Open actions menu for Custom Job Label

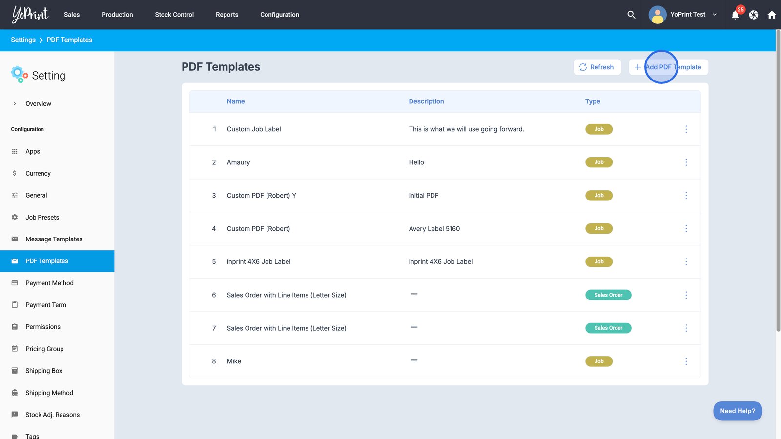point(686,129)
